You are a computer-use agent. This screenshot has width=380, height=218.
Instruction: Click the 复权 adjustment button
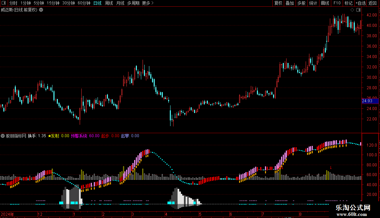[x=278, y=3]
